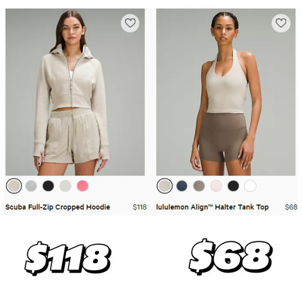Select the light ivory hoodie swatch
This screenshot has height=302, width=302.
tap(65, 186)
